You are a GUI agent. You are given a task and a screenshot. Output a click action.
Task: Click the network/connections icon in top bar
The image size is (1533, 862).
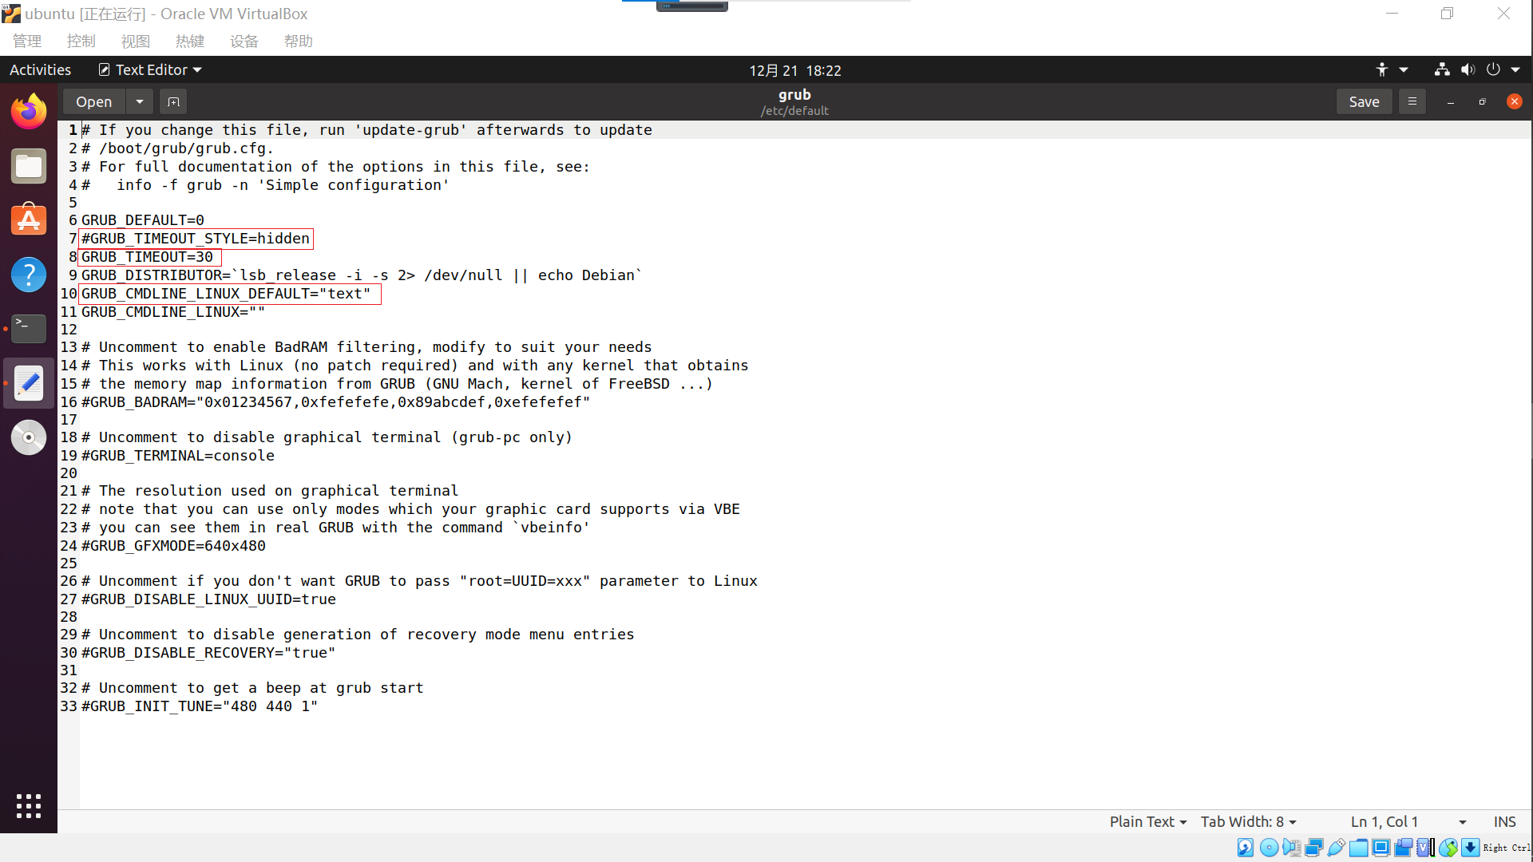tap(1441, 70)
